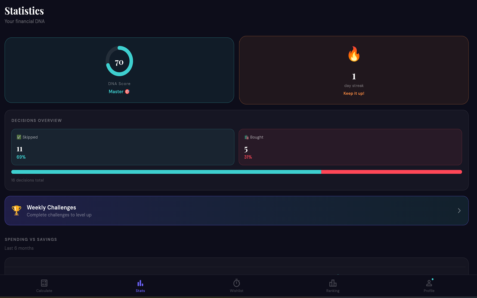
Task: Click the shopping bags Bought icon
Action: pos(246,137)
